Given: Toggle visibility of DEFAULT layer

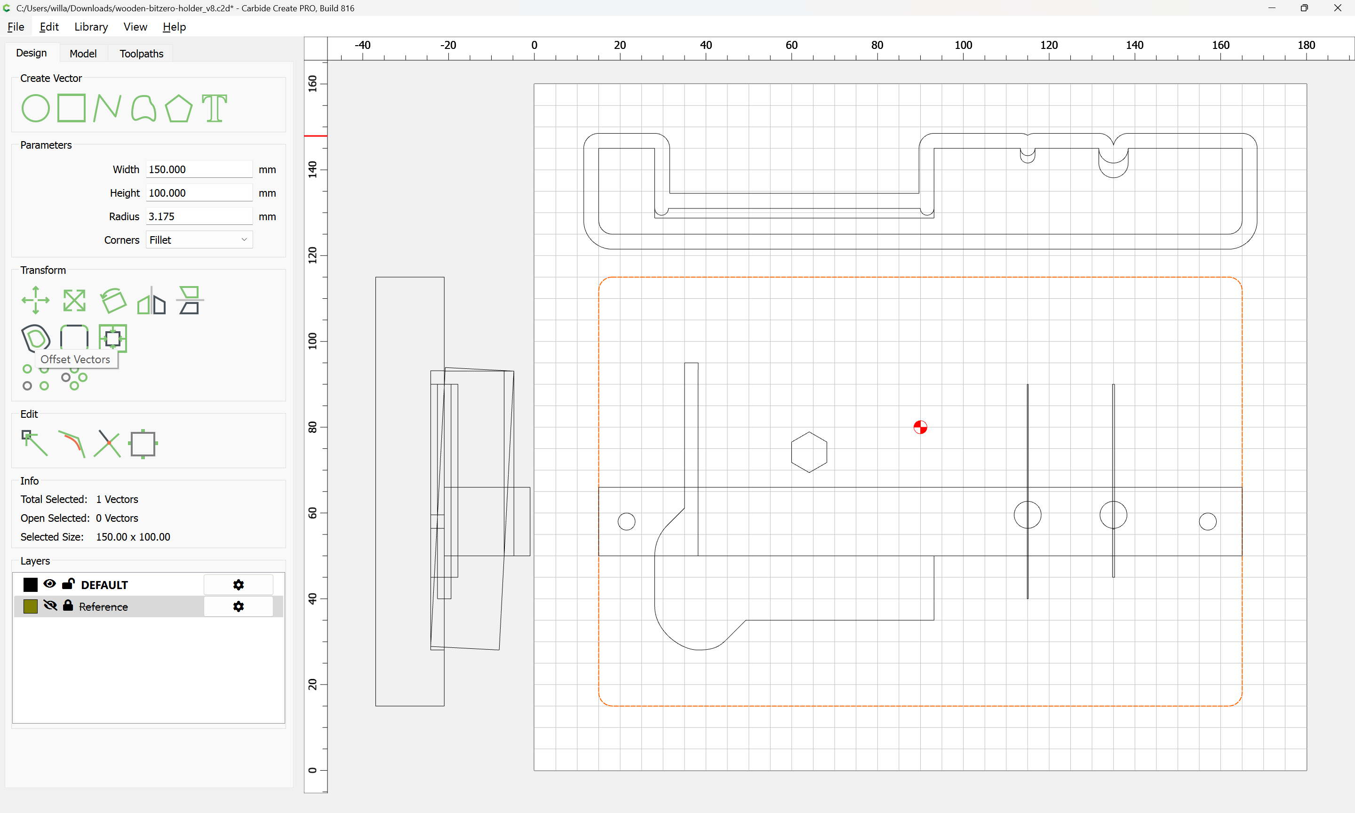Looking at the screenshot, I should 50,584.
